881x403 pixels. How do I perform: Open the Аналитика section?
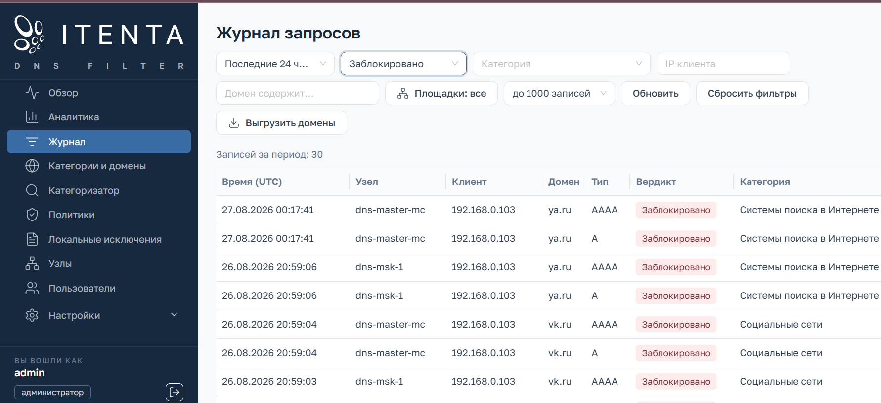tap(99, 117)
